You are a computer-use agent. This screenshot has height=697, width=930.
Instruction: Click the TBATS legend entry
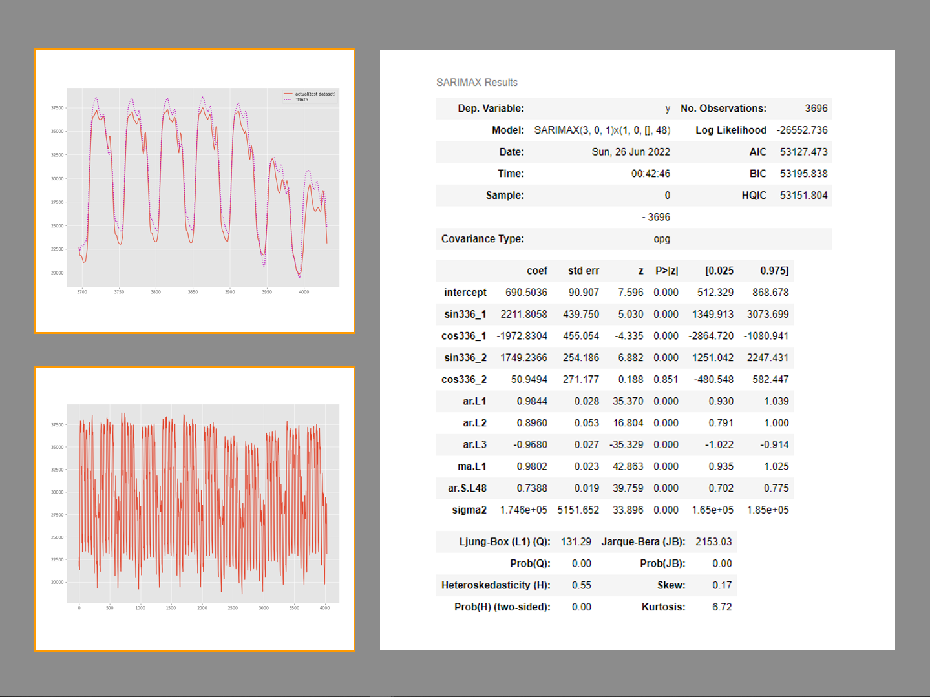click(302, 100)
